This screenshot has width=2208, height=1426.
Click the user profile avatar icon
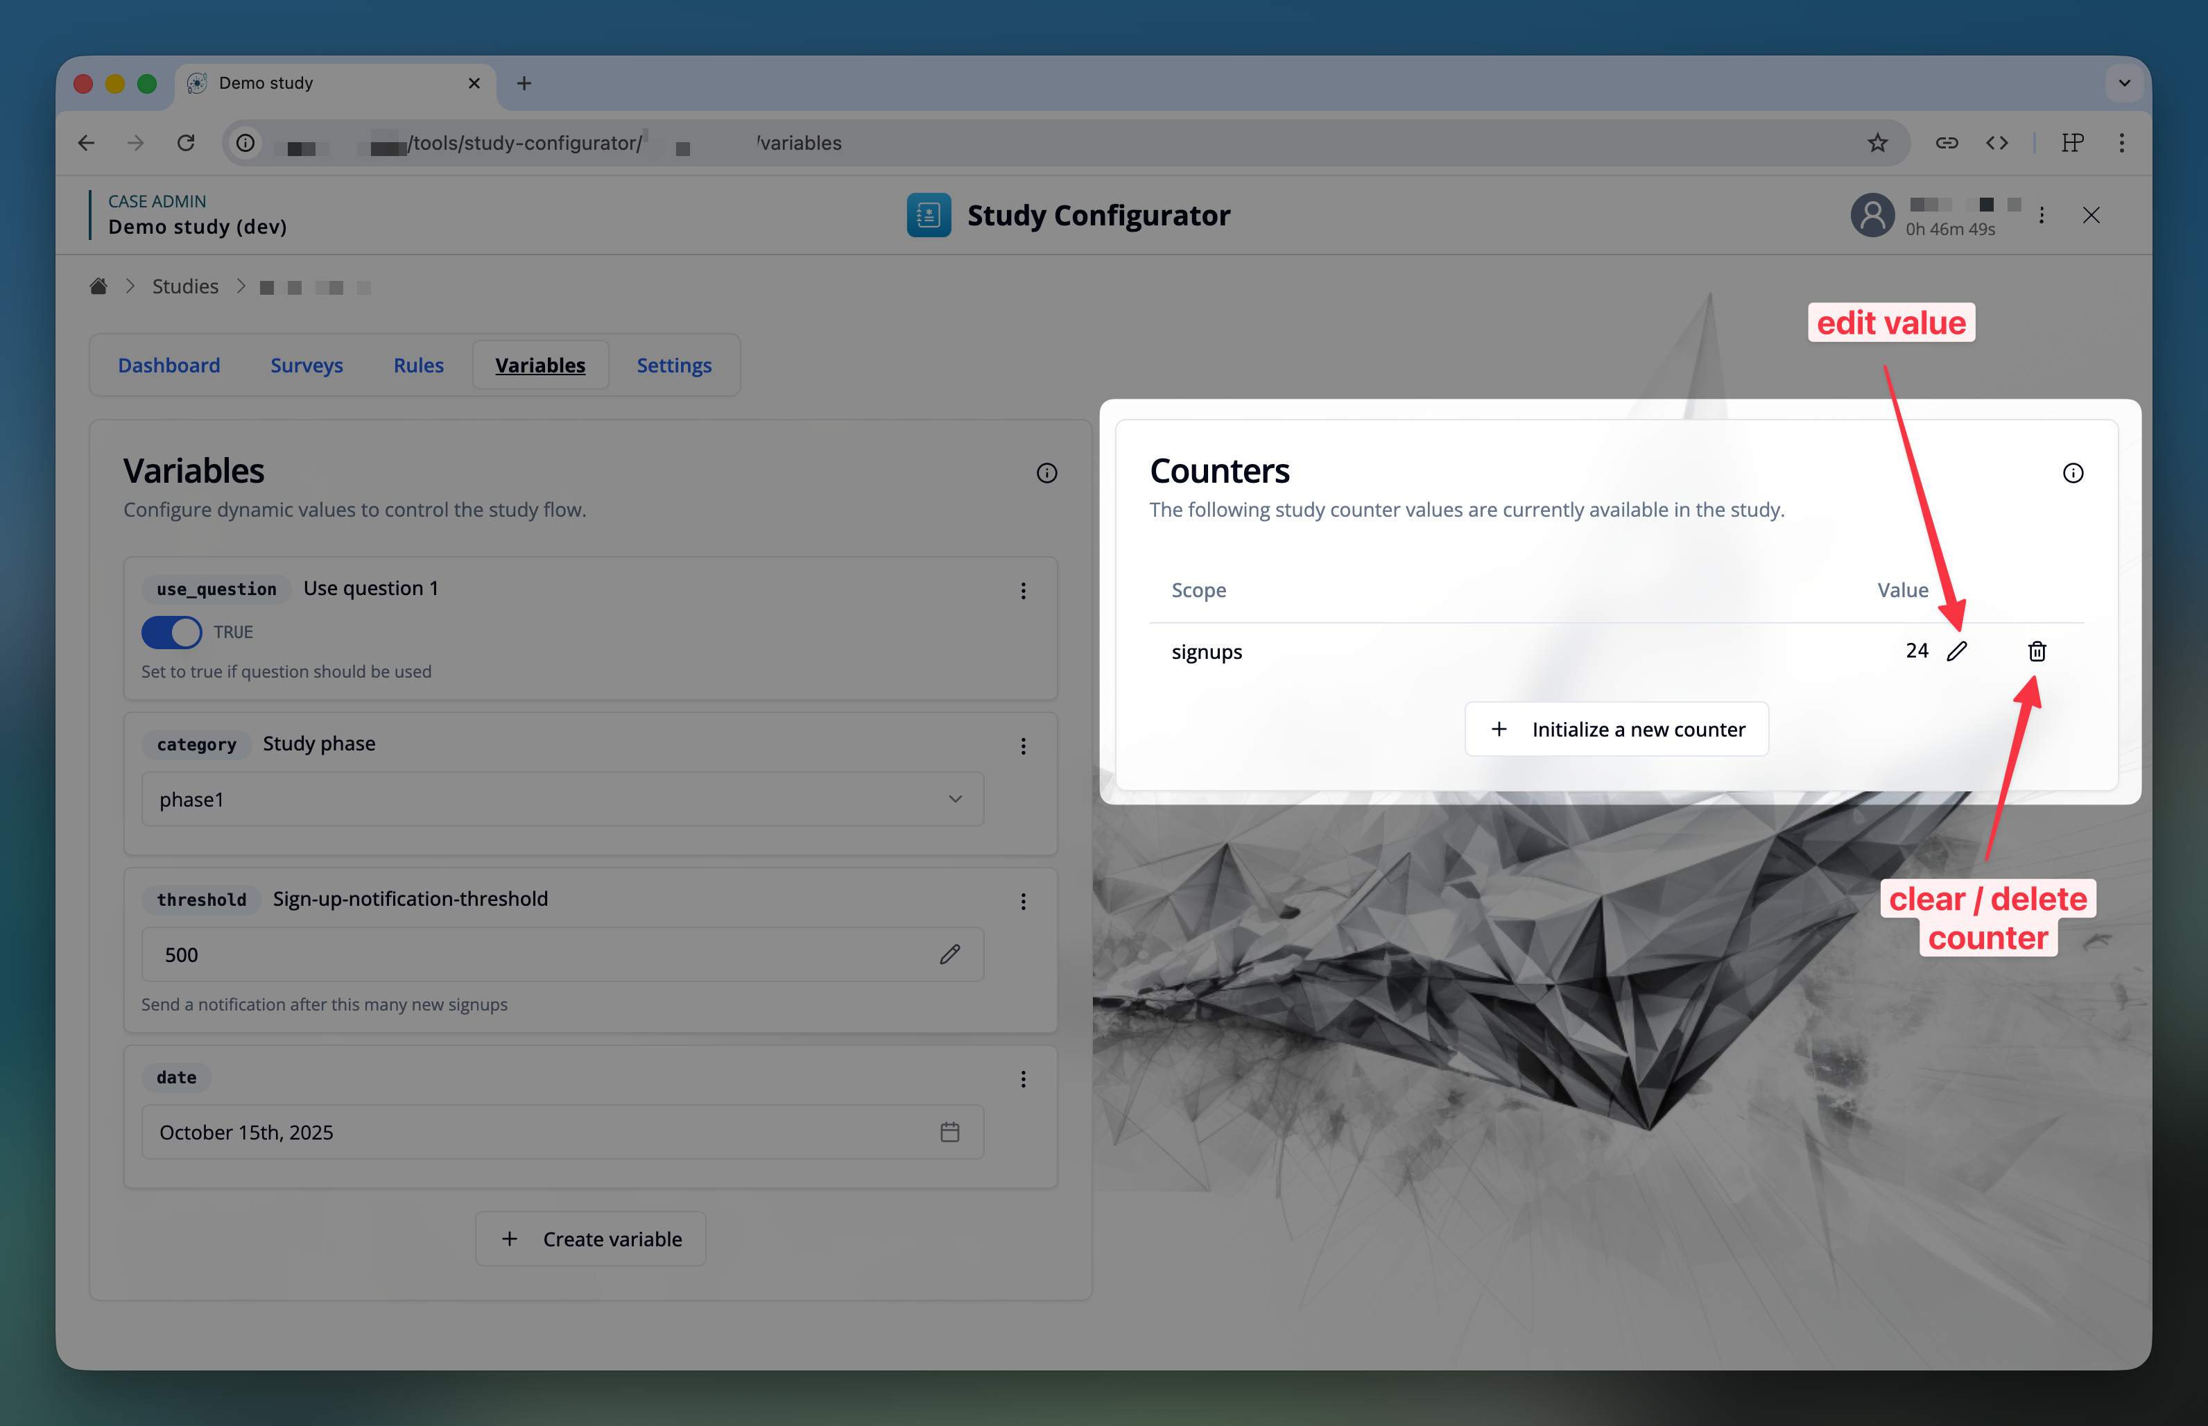[1872, 215]
